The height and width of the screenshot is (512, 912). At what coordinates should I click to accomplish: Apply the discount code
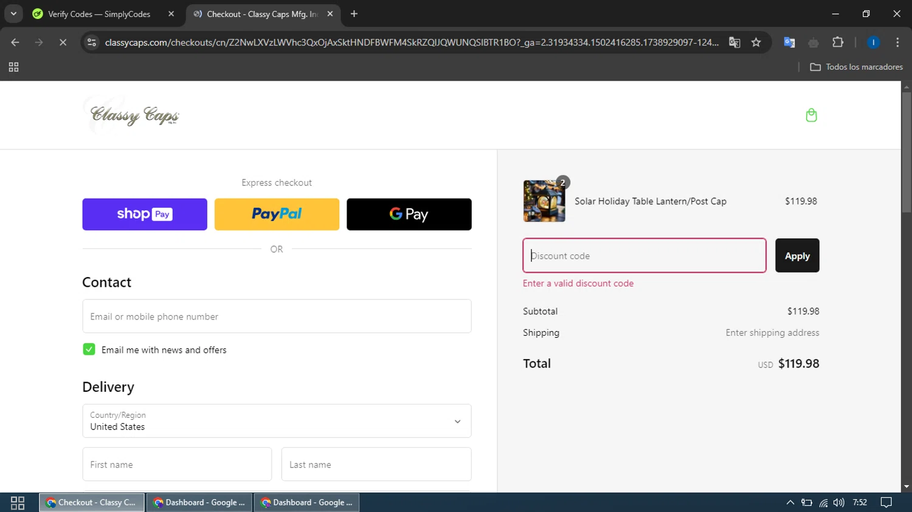(797, 256)
